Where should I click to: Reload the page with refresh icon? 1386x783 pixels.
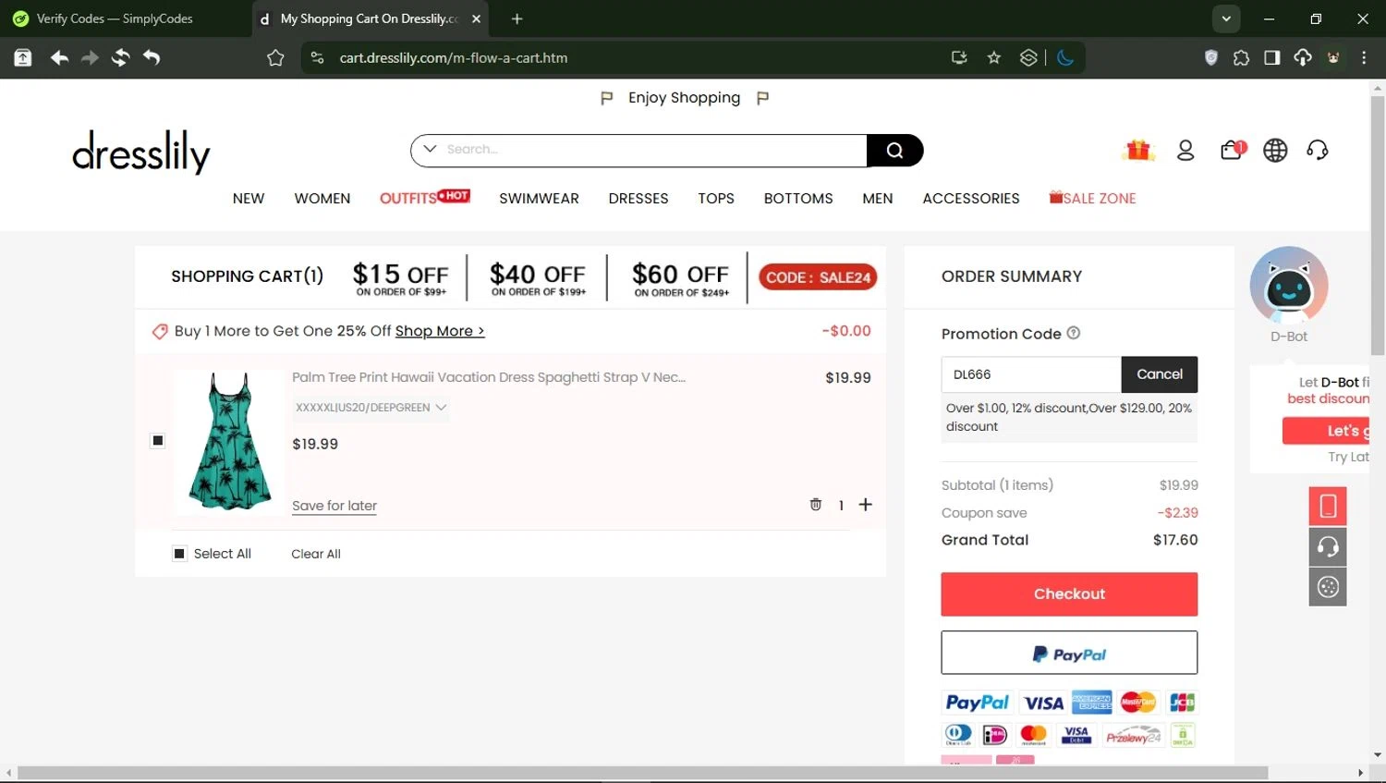(x=120, y=57)
